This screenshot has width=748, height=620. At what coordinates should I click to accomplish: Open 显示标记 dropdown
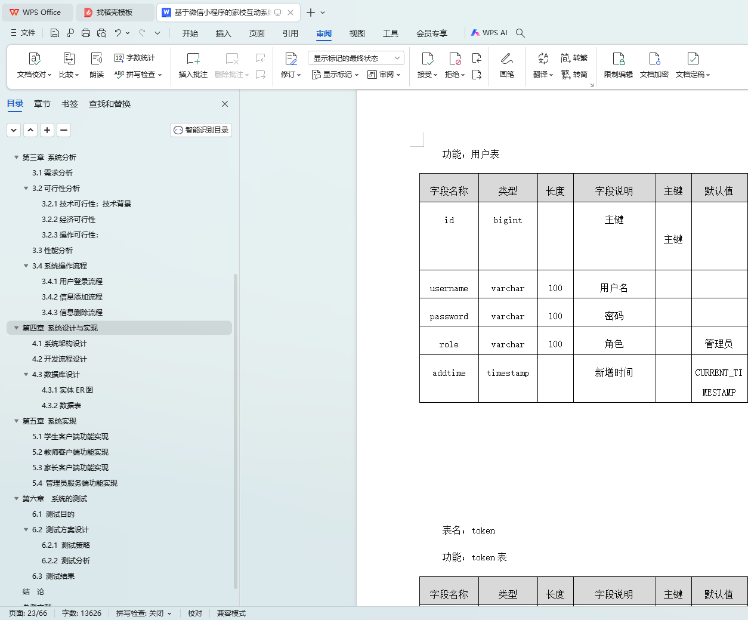(335, 75)
